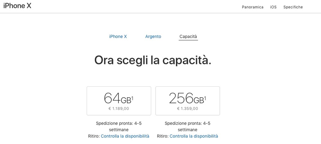Image resolution: width=321 pixels, height=144 pixels.
Task: Click the iPhone X header title
Action: pyautogui.click(x=17, y=6)
